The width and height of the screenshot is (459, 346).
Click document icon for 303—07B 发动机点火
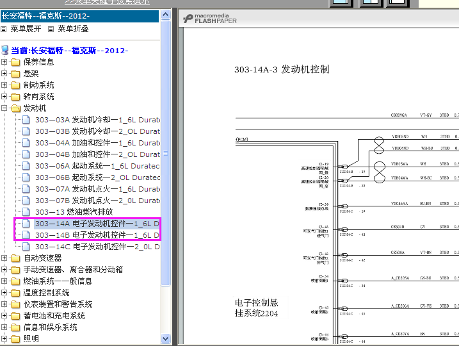(x=26, y=201)
